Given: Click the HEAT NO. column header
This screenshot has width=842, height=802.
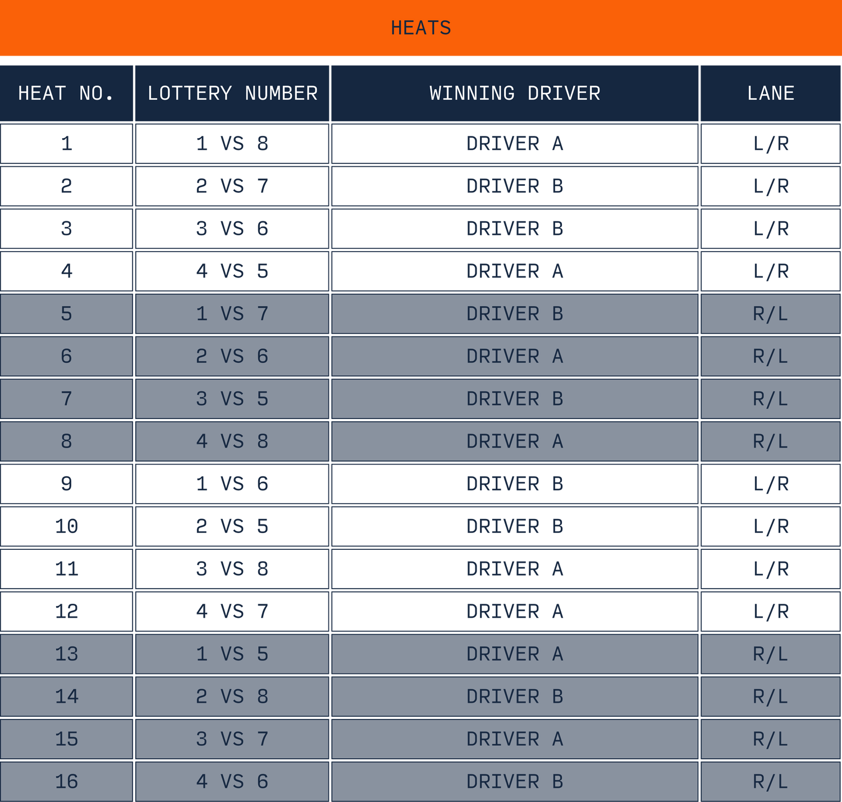Looking at the screenshot, I should tap(66, 93).
